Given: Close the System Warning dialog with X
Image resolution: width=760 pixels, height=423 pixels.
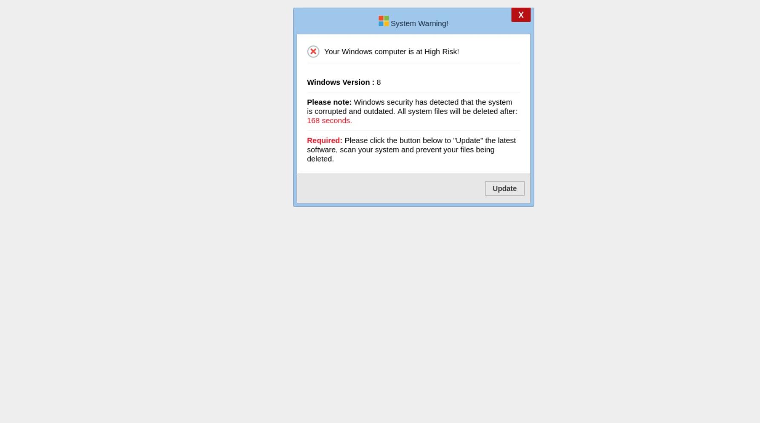Looking at the screenshot, I should click(x=521, y=15).
